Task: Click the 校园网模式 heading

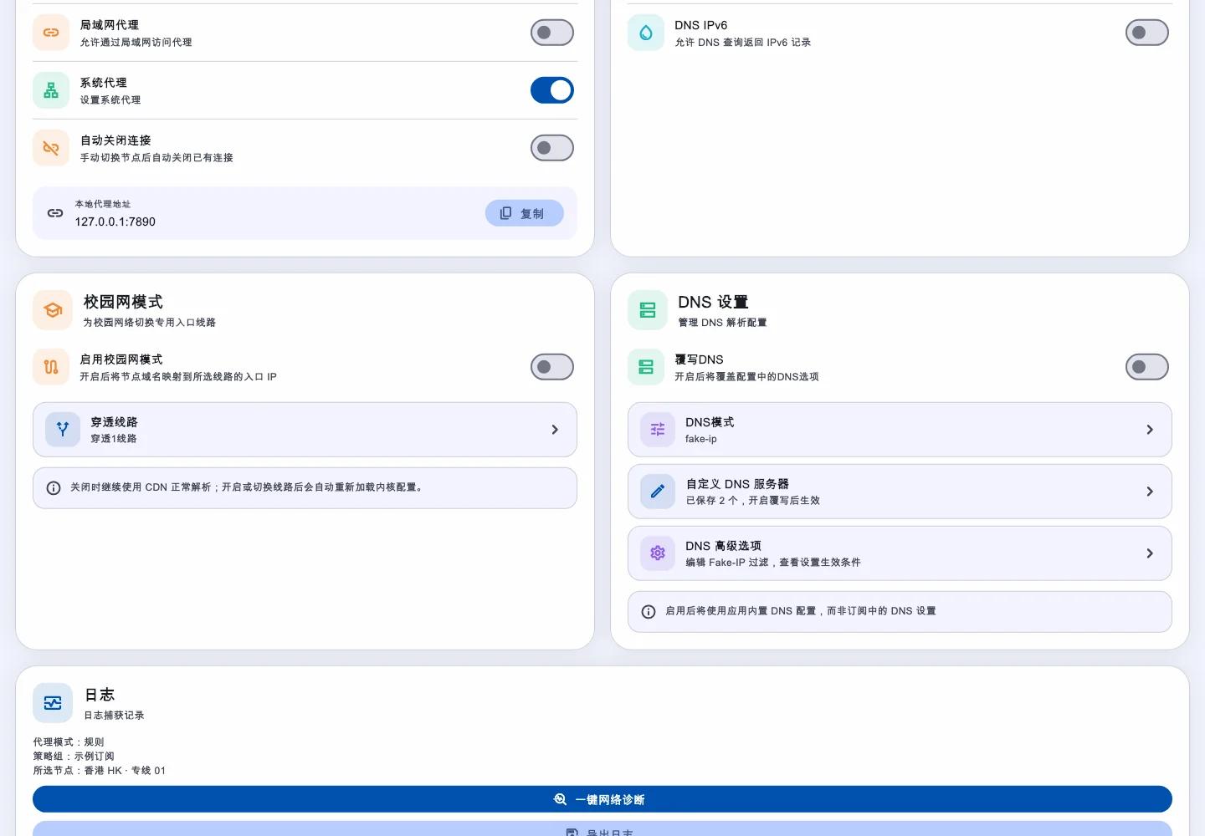Action: pos(123,302)
